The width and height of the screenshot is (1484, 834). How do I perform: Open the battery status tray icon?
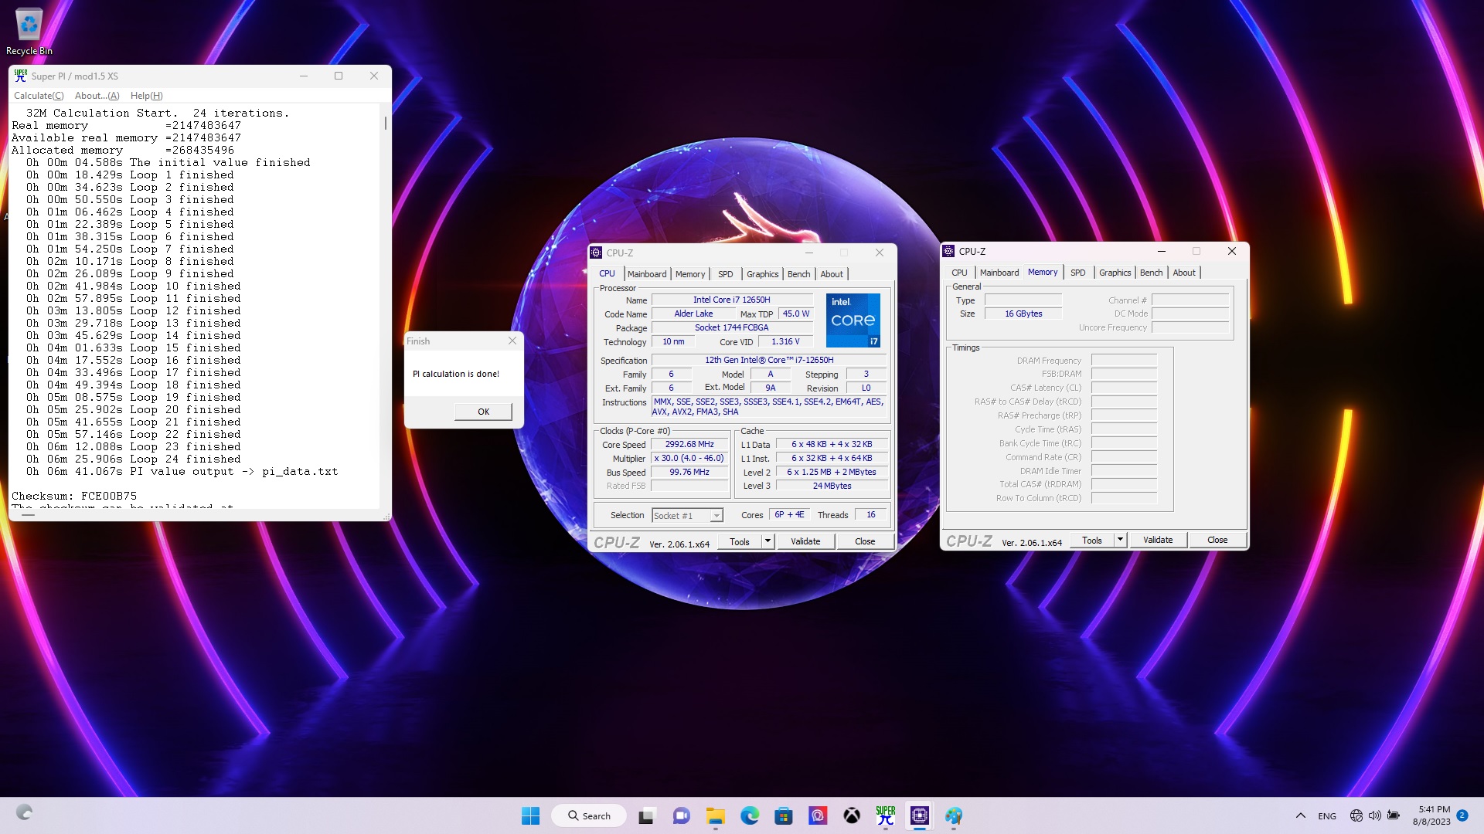point(1394,815)
